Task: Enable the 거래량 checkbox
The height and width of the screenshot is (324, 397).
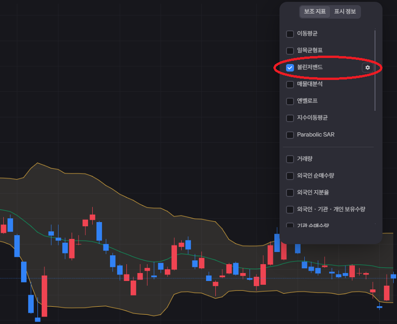Action: (290, 159)
